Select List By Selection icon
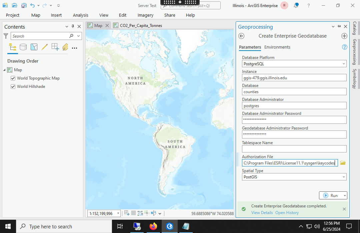Viewport: 360px width, 233px height. pyautogui.click(x=34, y=47)
